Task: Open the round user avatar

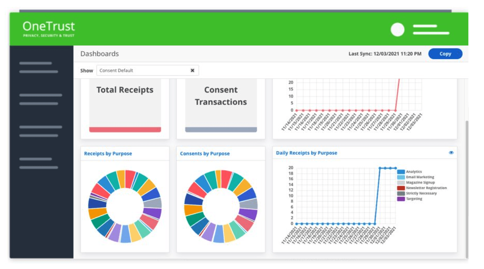Action: (x=397, y=30)
